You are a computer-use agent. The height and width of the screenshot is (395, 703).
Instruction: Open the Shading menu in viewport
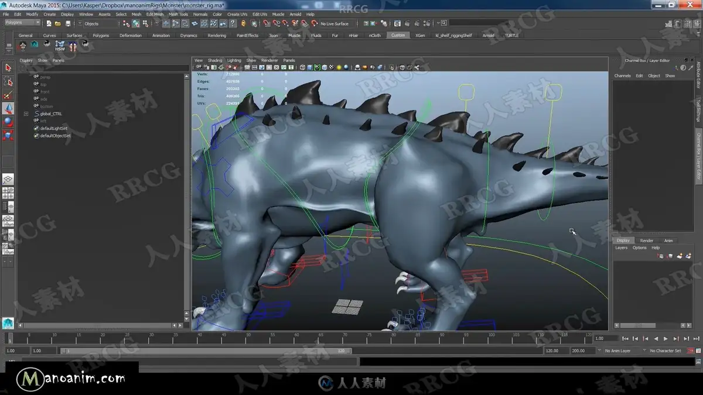coord(215,60)
